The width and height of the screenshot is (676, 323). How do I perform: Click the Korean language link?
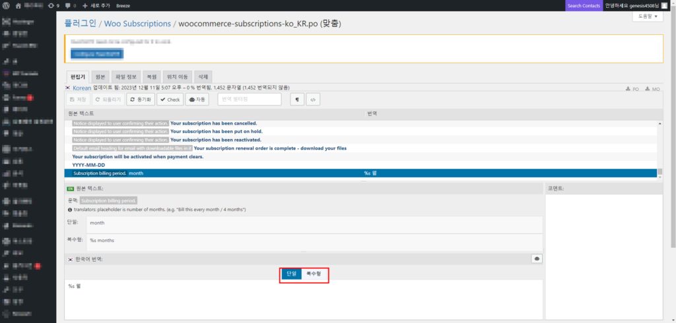tap(82, 88)
